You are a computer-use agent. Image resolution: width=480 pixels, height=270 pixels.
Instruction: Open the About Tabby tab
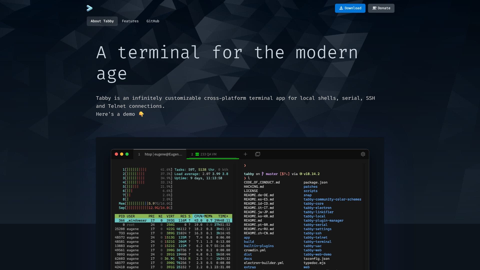[102, 21]
